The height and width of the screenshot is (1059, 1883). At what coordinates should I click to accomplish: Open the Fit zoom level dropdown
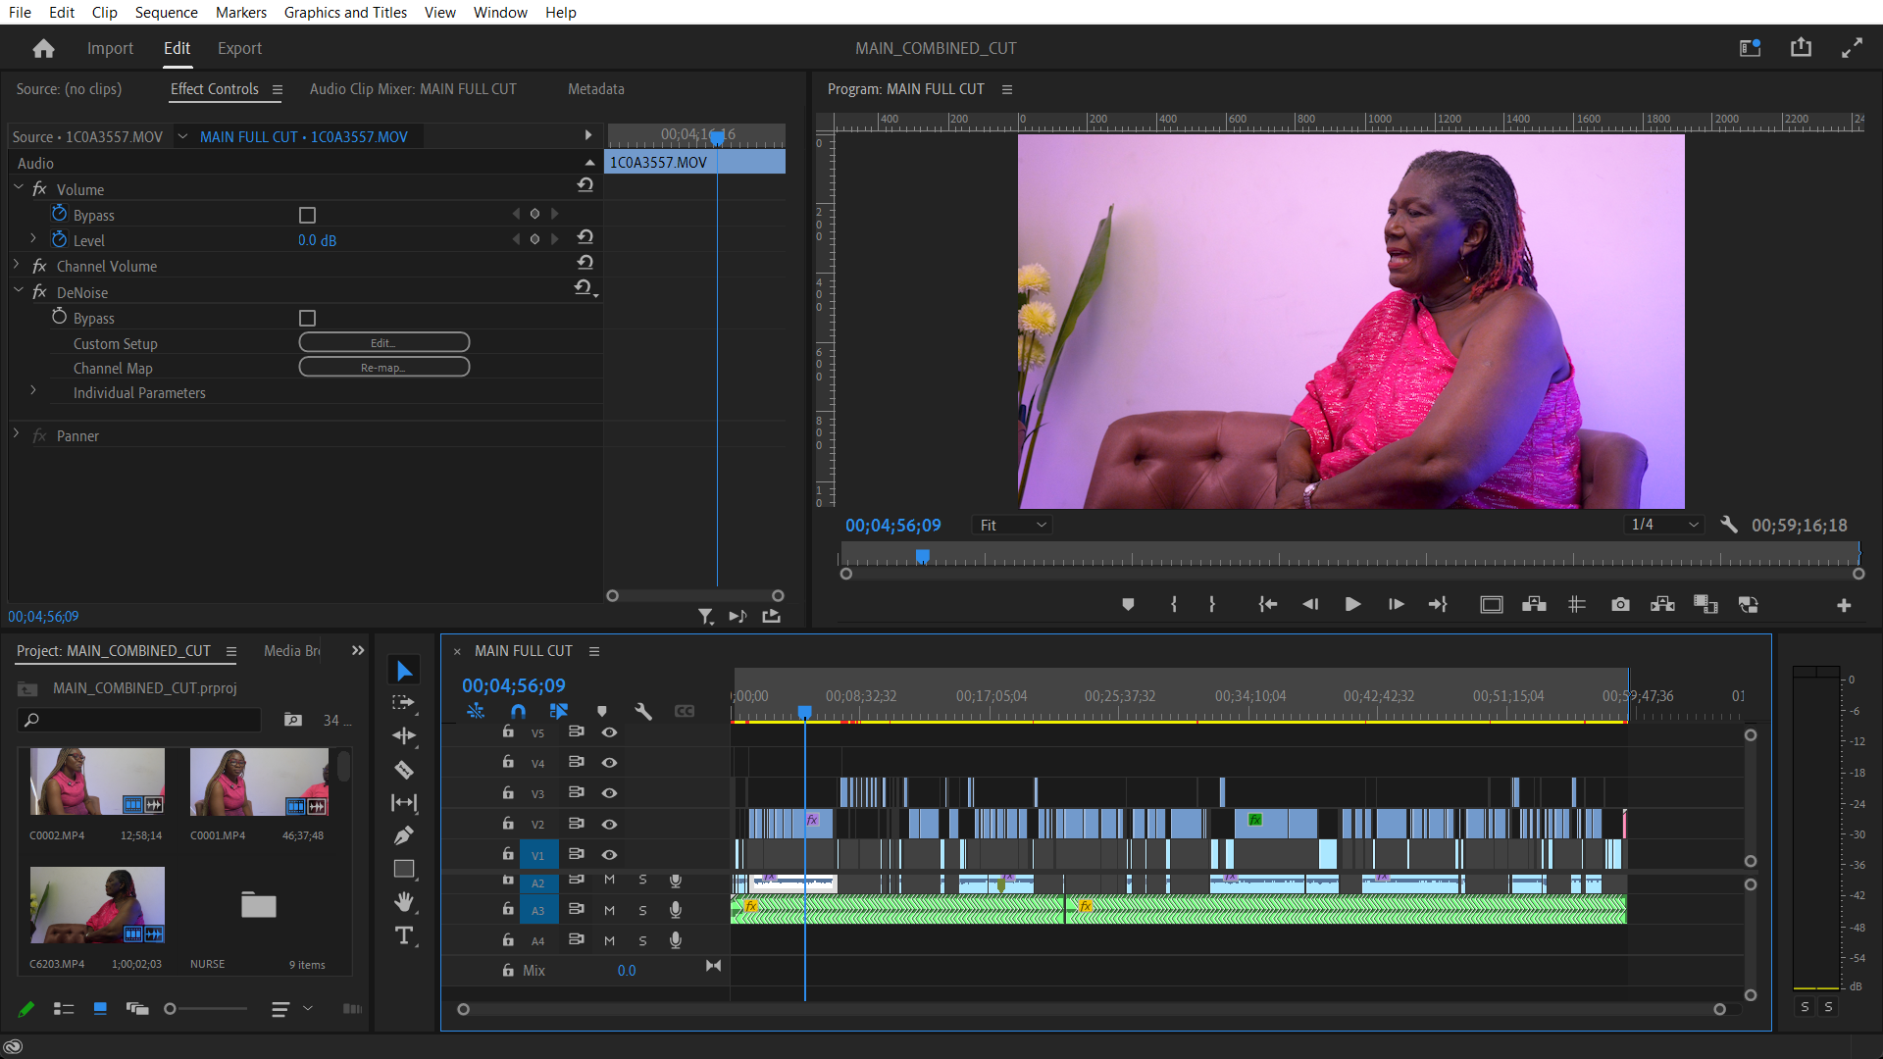coord(1013,526)
